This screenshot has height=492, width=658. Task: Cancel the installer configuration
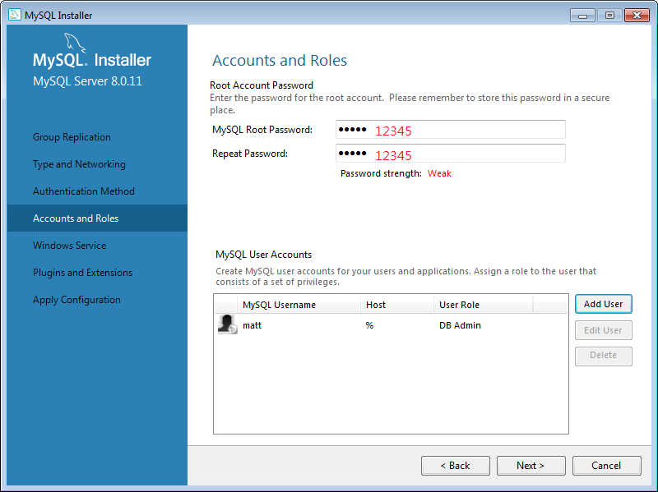point(606,466)
